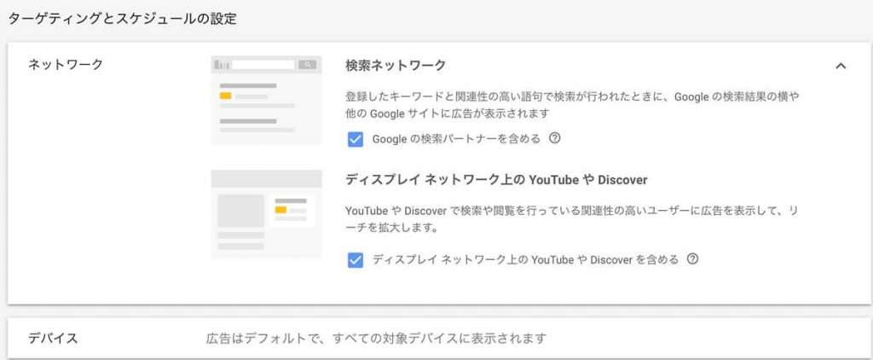Click the 検索ネットワーク heading
Image resolution: width=873 pixels, height=360 pixels.
pos(396,66)
